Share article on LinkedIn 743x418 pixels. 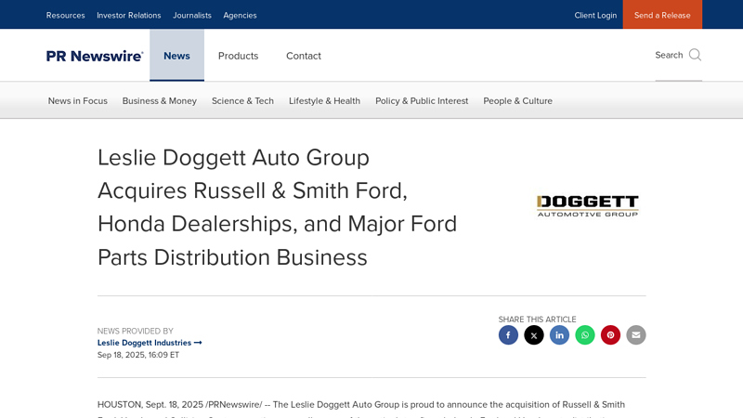click(x=559, y=335)
